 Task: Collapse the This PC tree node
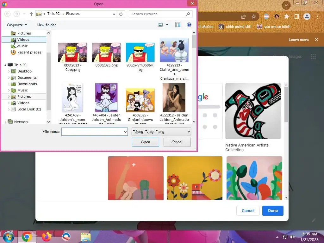5,65
